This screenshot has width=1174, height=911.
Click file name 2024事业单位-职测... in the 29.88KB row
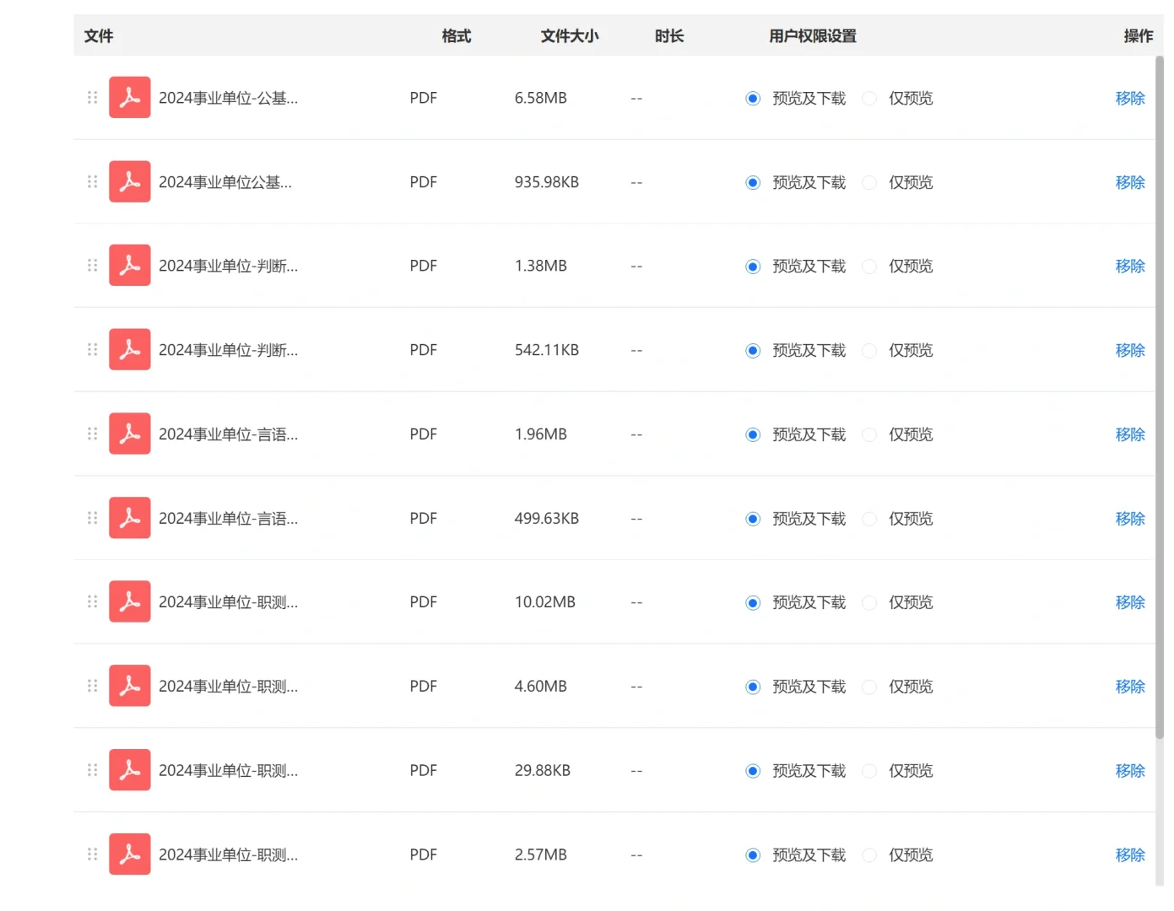228,771
